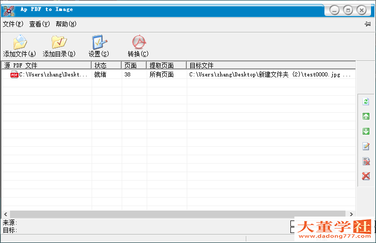Sort by the 状态 column header
This screenshot has width=376, height=243.
click(106, 65)
